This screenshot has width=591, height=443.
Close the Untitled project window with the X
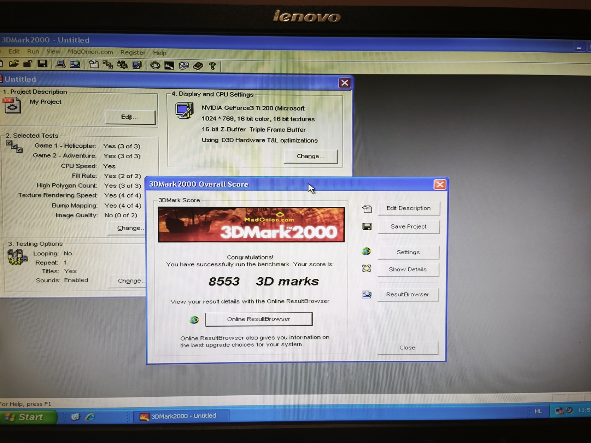pos(345,83)
